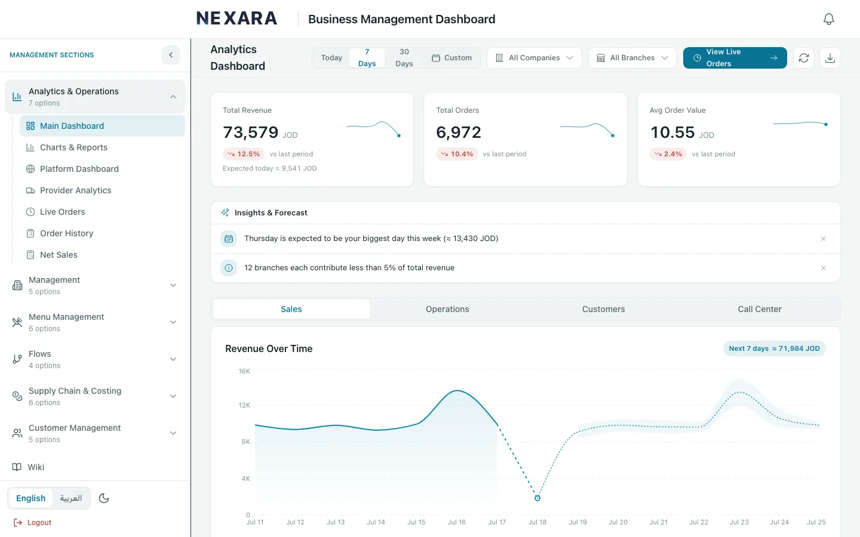Open Provider Analytics link
The height and width of the screenshot is (537, 860).
tap(102, 190)
